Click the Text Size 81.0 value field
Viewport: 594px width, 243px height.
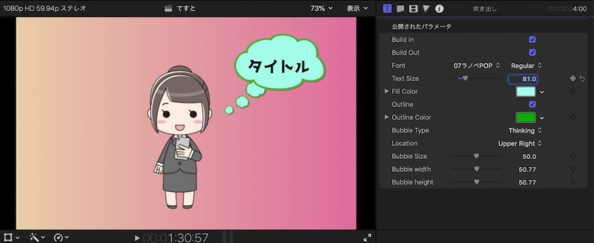click(x=523, y=79)
